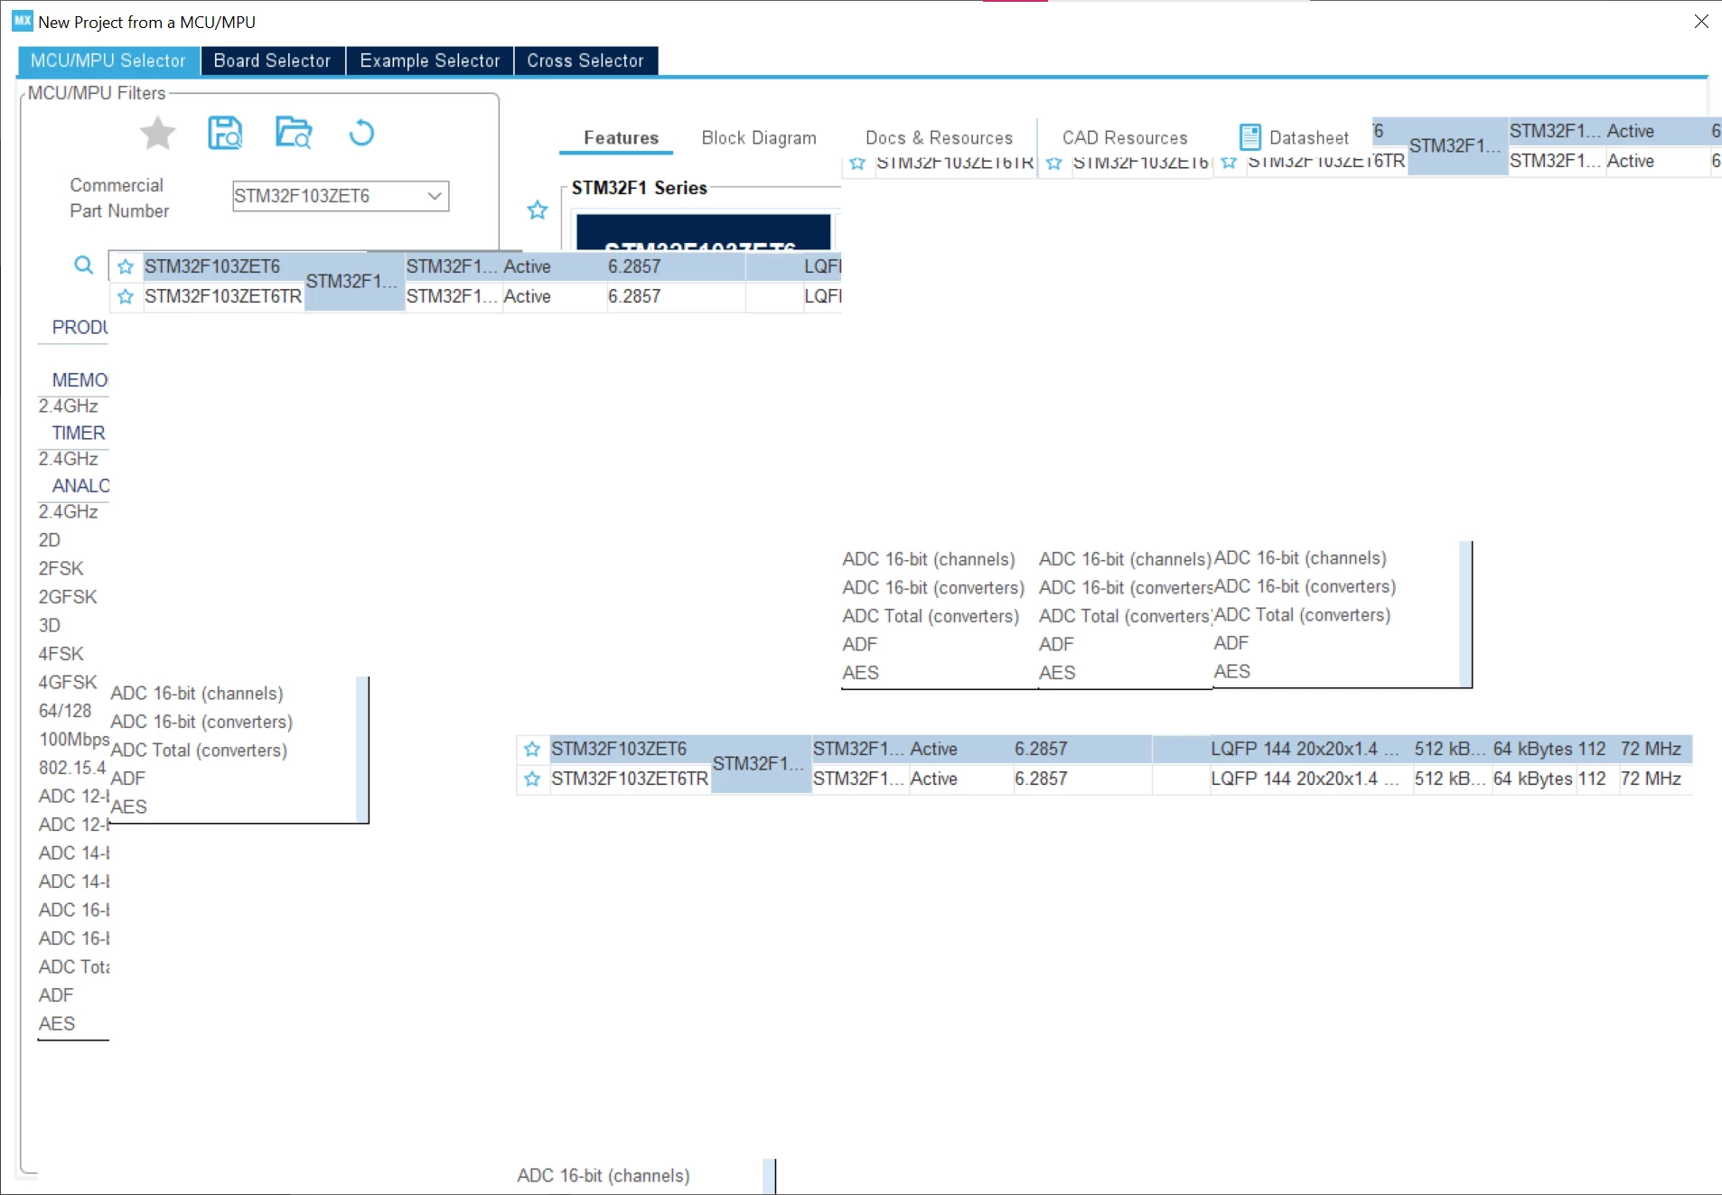Viewport: 1722px width, 1195px height.
Task: Click the save search icon in MCU/MPU Filters
Action: tap(225, 133)
